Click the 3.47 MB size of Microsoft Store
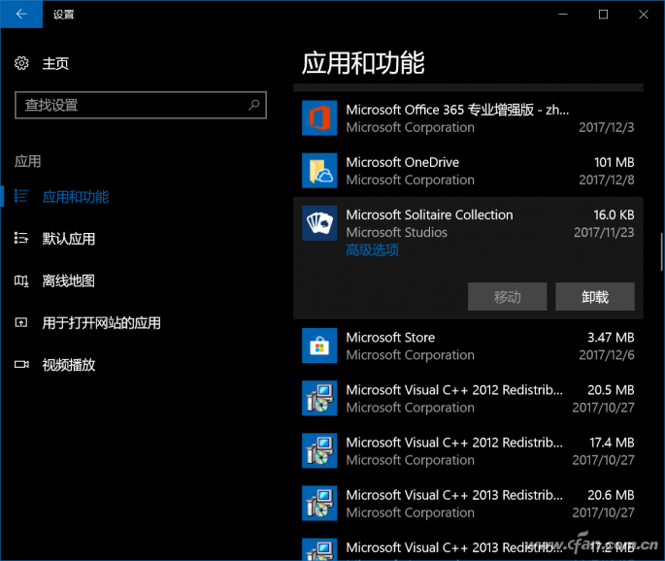Image resolution: width=665 pixels, height=561 pixels. click(x=611, y=338)
